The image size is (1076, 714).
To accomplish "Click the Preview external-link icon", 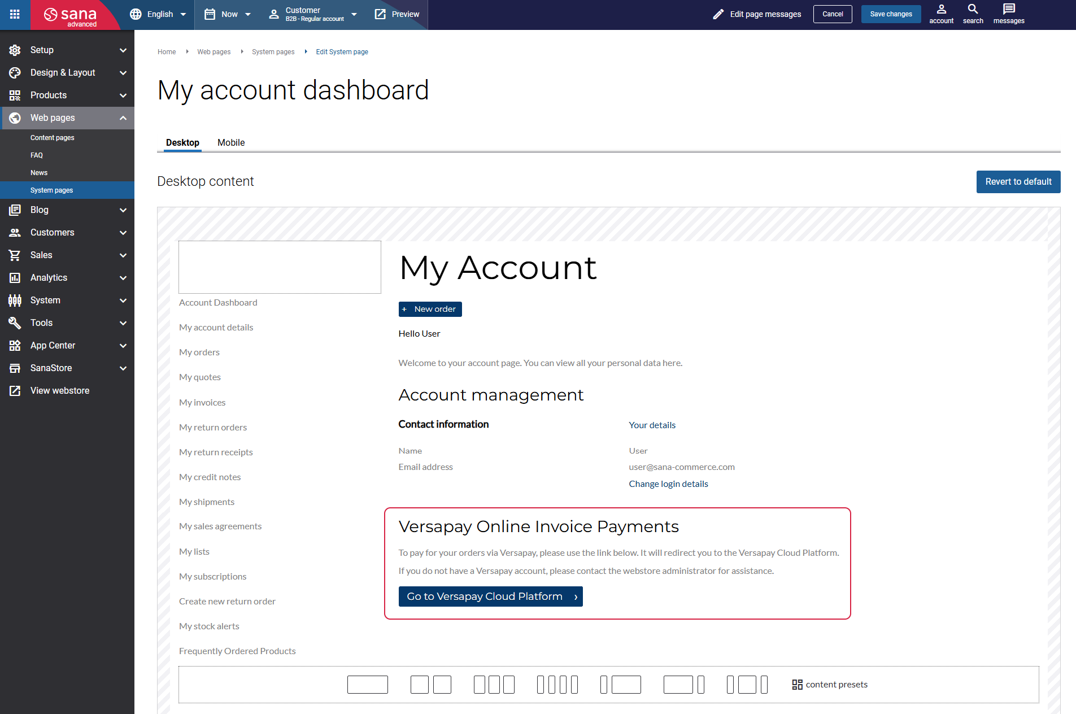I will (380, 14).
